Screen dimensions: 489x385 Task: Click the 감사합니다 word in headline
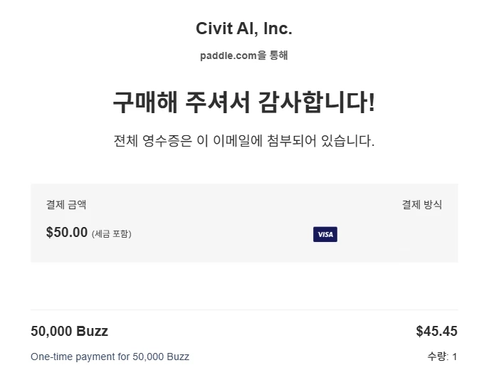point(317,102)
